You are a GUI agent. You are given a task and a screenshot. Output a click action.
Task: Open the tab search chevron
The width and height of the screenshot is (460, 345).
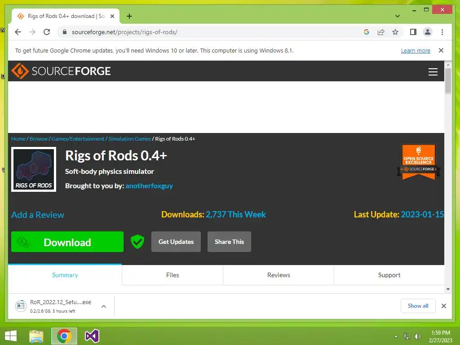coord(398,16)
